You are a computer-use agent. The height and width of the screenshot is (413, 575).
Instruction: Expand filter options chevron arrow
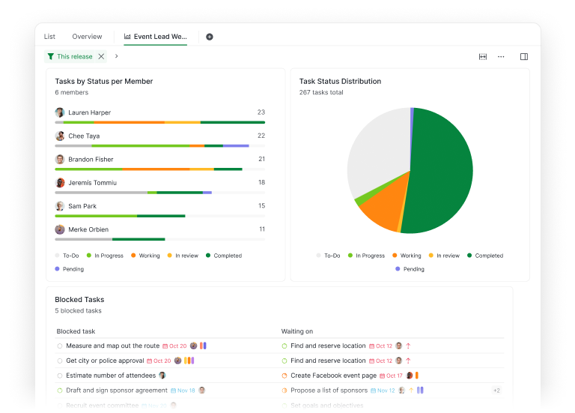(x=116, y=56)
